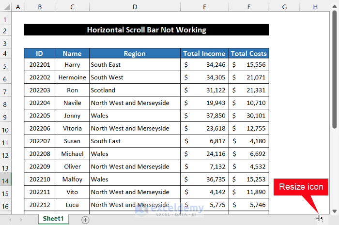Select income cell showing 23,618
The image size is (339, 225).
204,128
